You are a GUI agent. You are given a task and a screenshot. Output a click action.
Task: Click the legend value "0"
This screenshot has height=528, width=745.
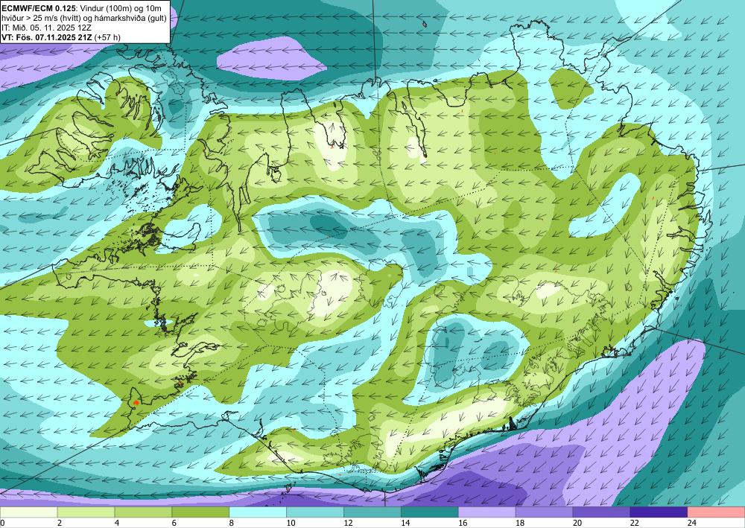point(2,523)
